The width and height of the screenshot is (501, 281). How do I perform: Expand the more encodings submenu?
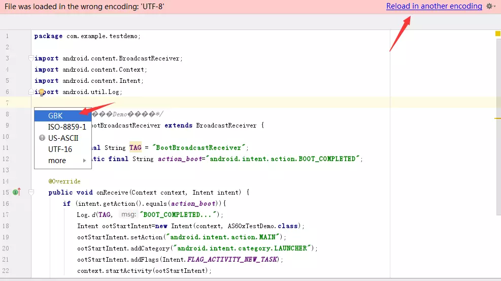click(x=63, y=161)
